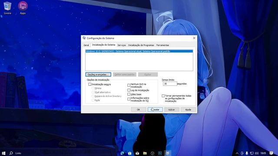278x156 pixels.
Task: Open the Mail app from the taskbar
Action: pos(137,153)
